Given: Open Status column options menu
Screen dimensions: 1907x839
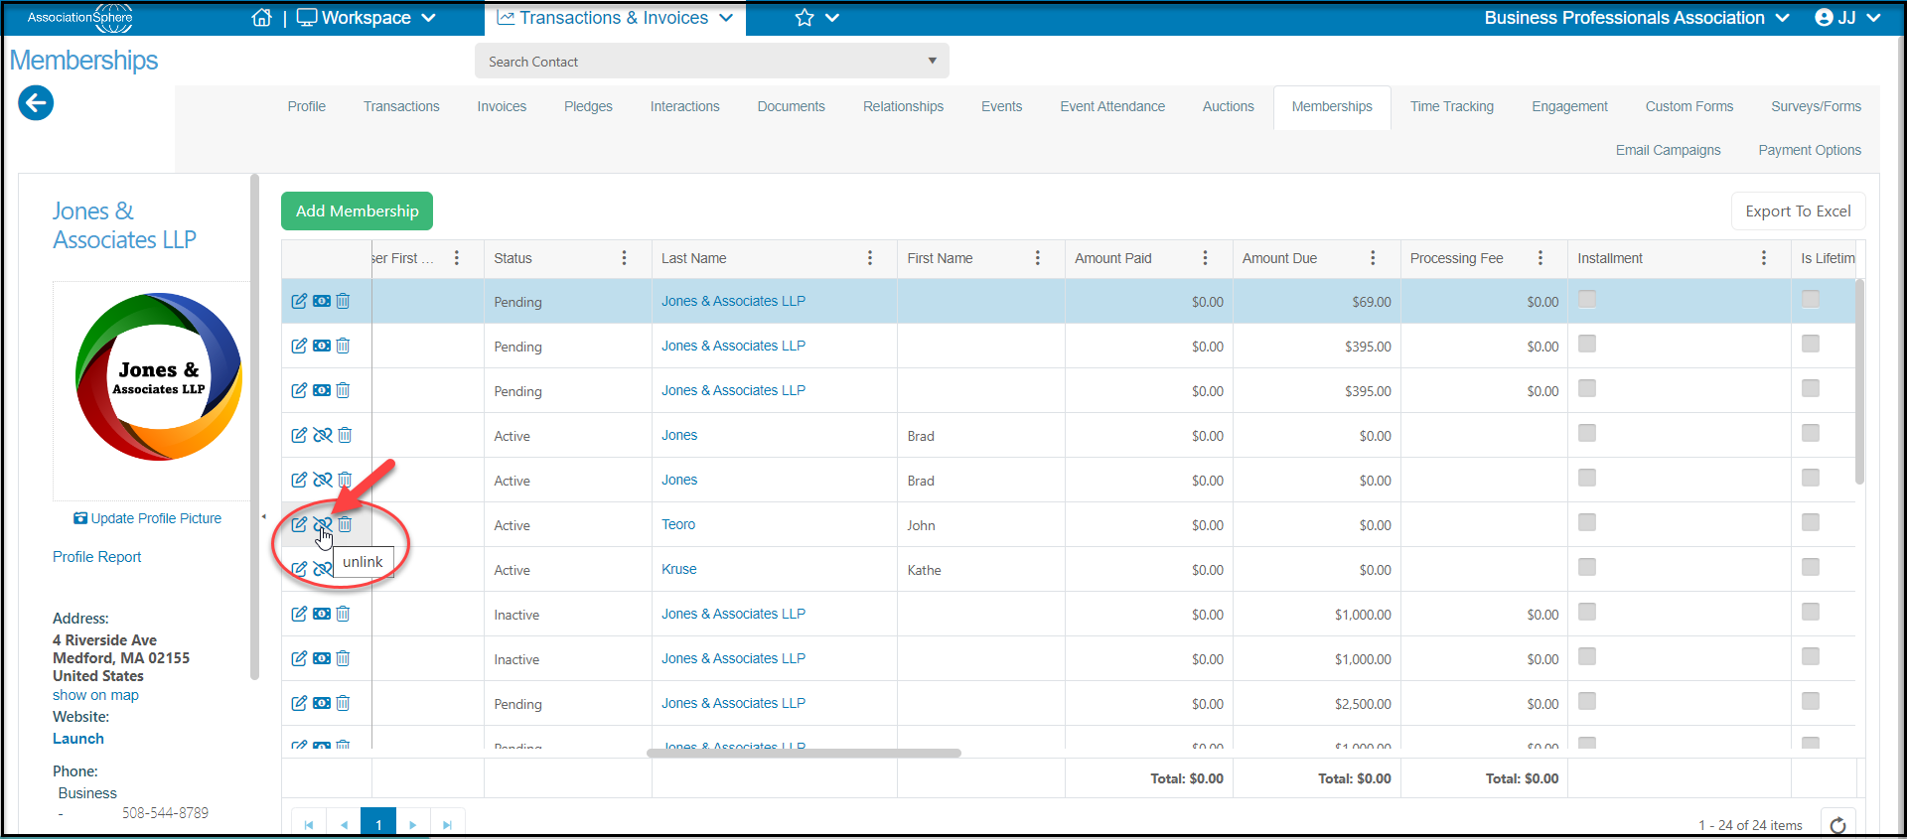Looking at the screenshot, I should [624, 258].
